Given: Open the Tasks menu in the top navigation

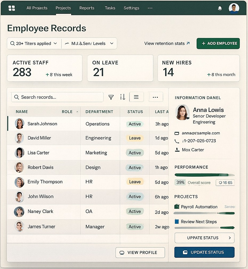Looking at the screenshot, I should [x=110, y=8].
